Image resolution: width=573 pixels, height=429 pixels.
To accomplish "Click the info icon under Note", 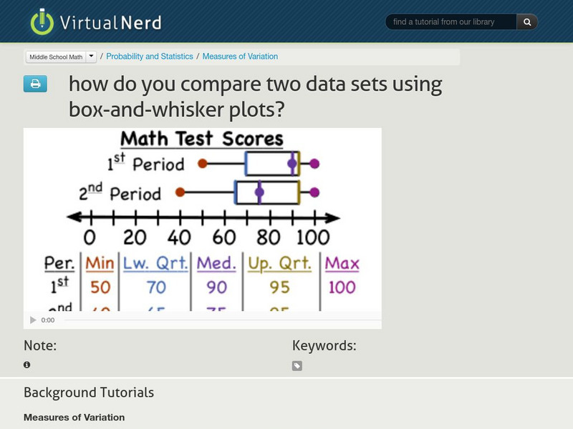I will point(27,365).
